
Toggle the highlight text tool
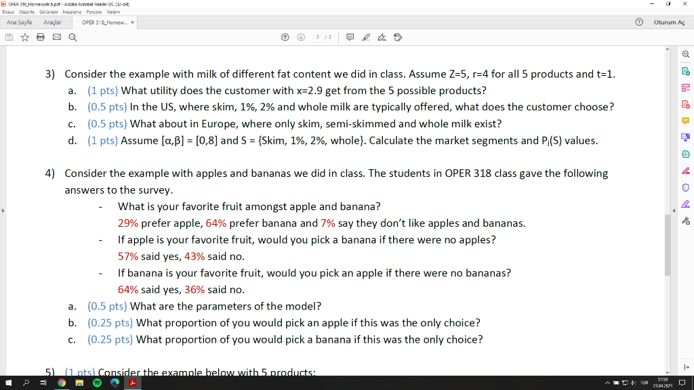tap(367, 38)
